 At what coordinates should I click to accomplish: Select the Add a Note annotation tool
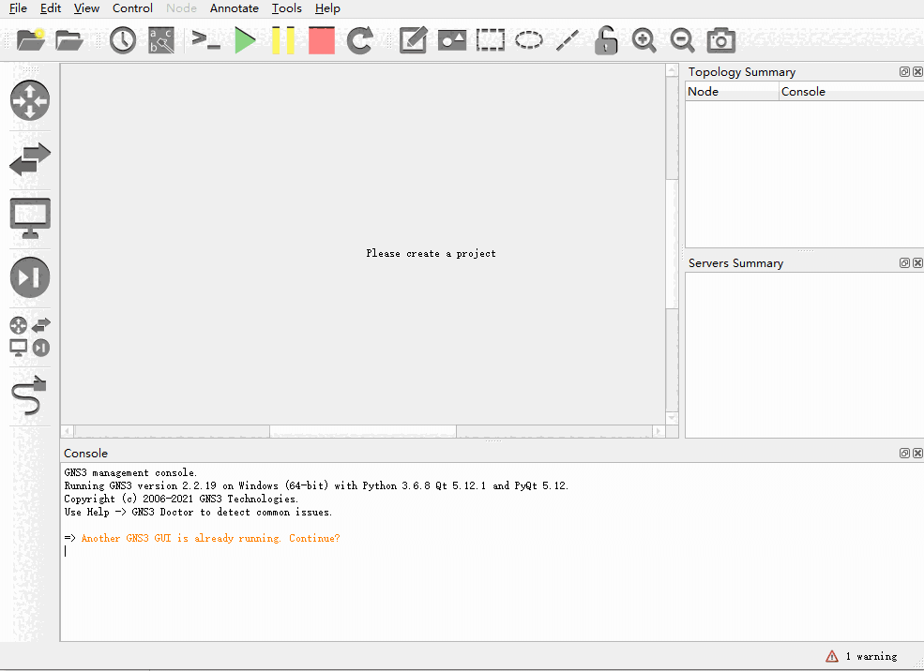tap(413, 39)
